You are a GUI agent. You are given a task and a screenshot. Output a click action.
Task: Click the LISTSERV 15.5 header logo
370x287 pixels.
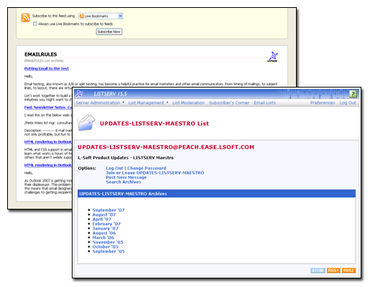(80, 94)
